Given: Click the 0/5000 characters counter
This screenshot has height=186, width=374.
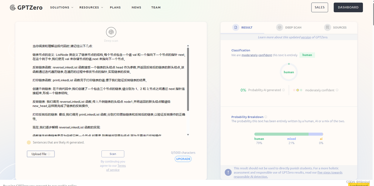Looking at the screenshot, I should [183, 152].
